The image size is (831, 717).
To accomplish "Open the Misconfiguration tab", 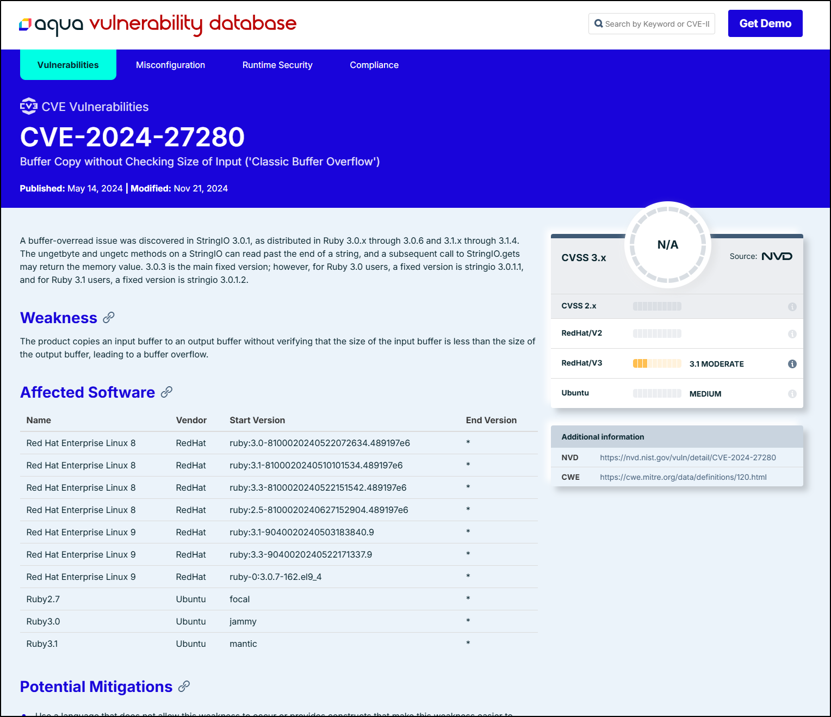I will 170,65.
